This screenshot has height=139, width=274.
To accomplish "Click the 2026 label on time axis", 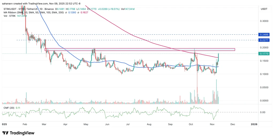I will [254, 124].
